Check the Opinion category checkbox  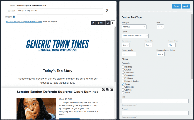point(123,90)
